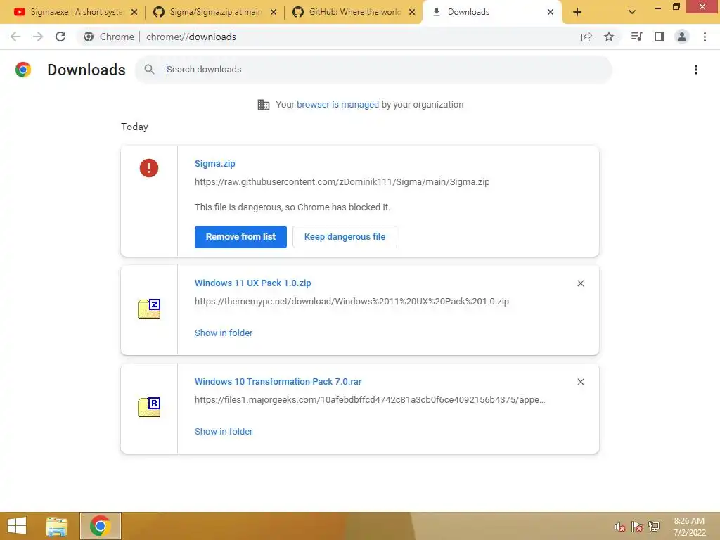Open the Windows 11 UX Pack 1.0.zip link
The height and width of the screenshot is (540, 720).
point(252,283)
